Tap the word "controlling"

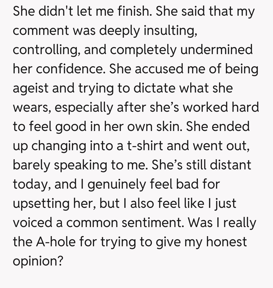tap(45, 50)
